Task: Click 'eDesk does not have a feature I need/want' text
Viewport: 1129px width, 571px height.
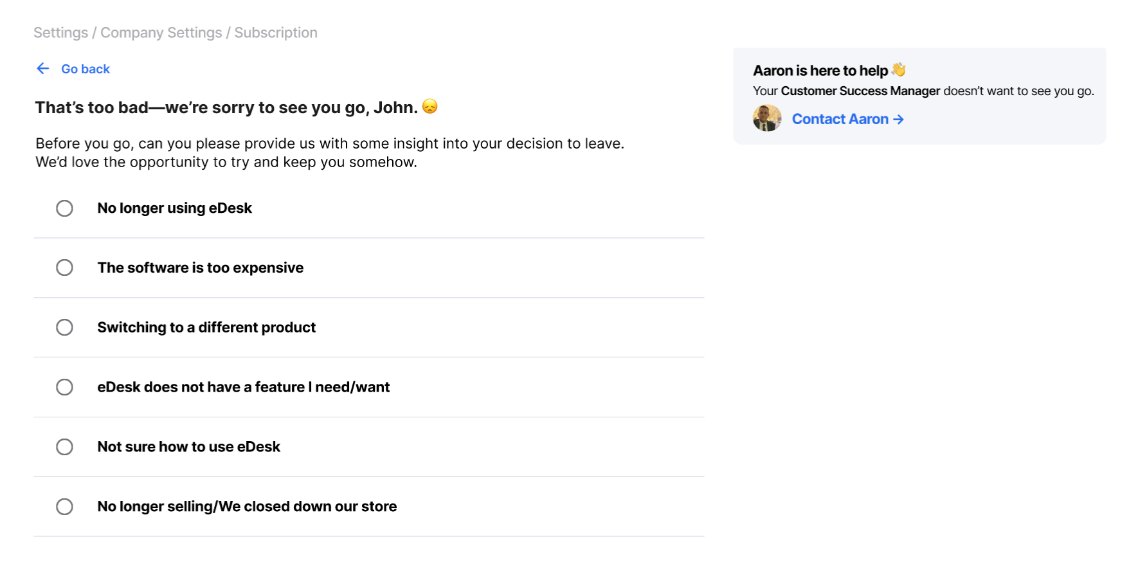Action: point(243,387)
